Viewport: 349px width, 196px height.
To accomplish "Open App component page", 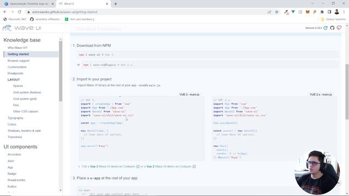I will coord(10,167).
